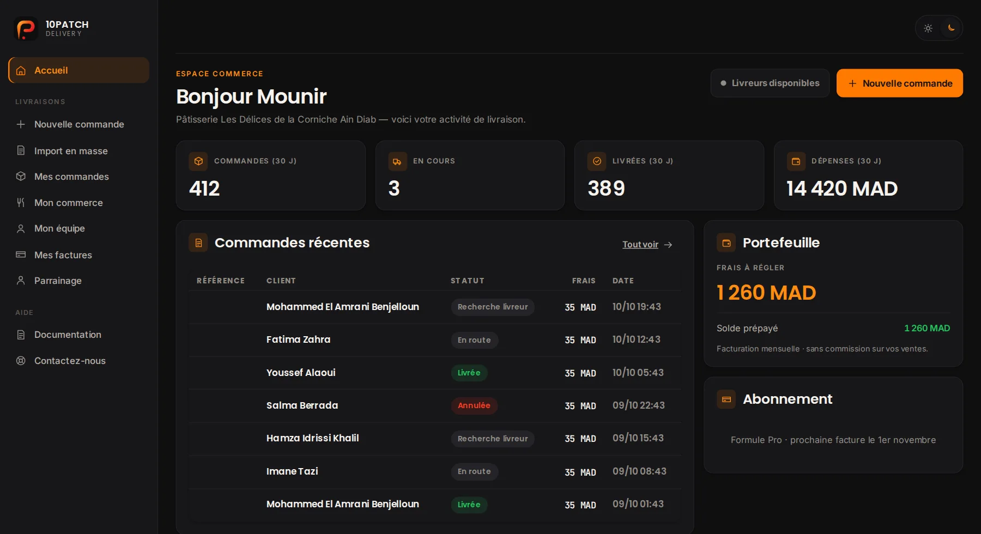Click the 14 420 MAD expenses value
The height and width of the screenshot is (534, 981).
click(842, 189)
